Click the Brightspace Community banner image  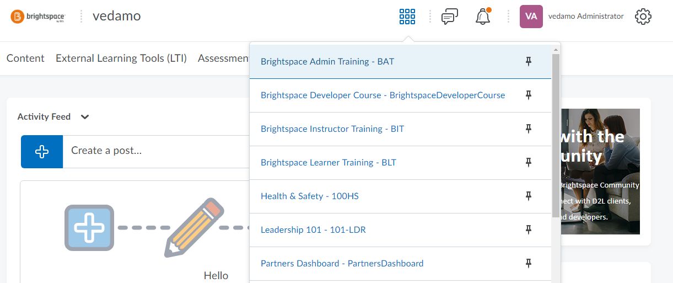pyautogui.click(x=600, y=171)
